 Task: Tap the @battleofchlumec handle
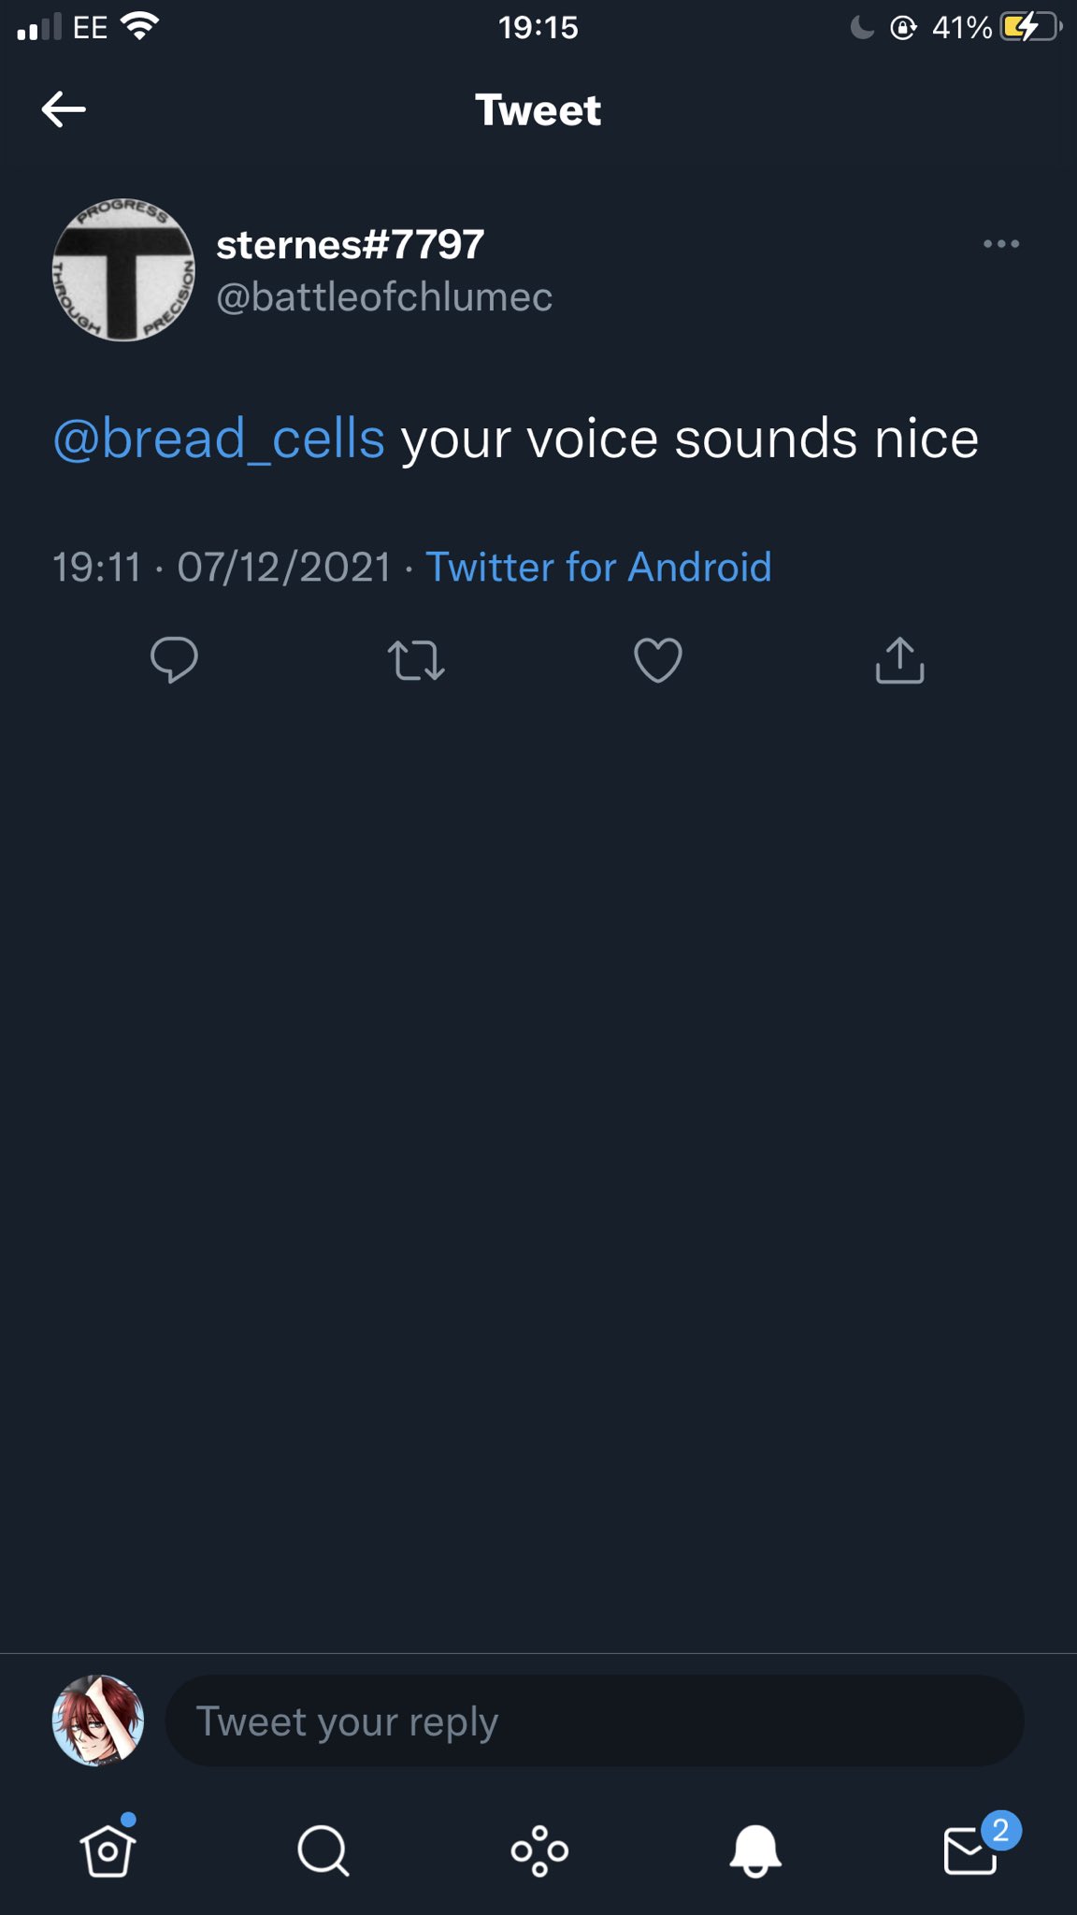coord(384,297)
